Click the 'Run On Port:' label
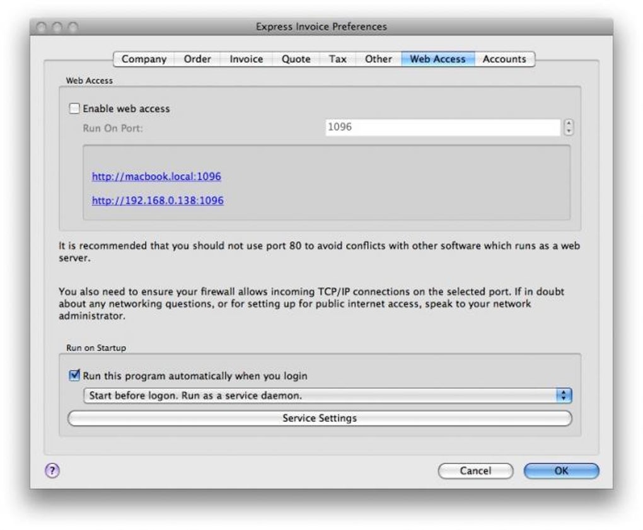 [x=113, y=129]
